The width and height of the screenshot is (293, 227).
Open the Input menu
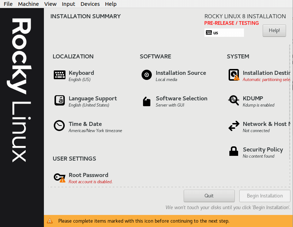coord(68,4)
